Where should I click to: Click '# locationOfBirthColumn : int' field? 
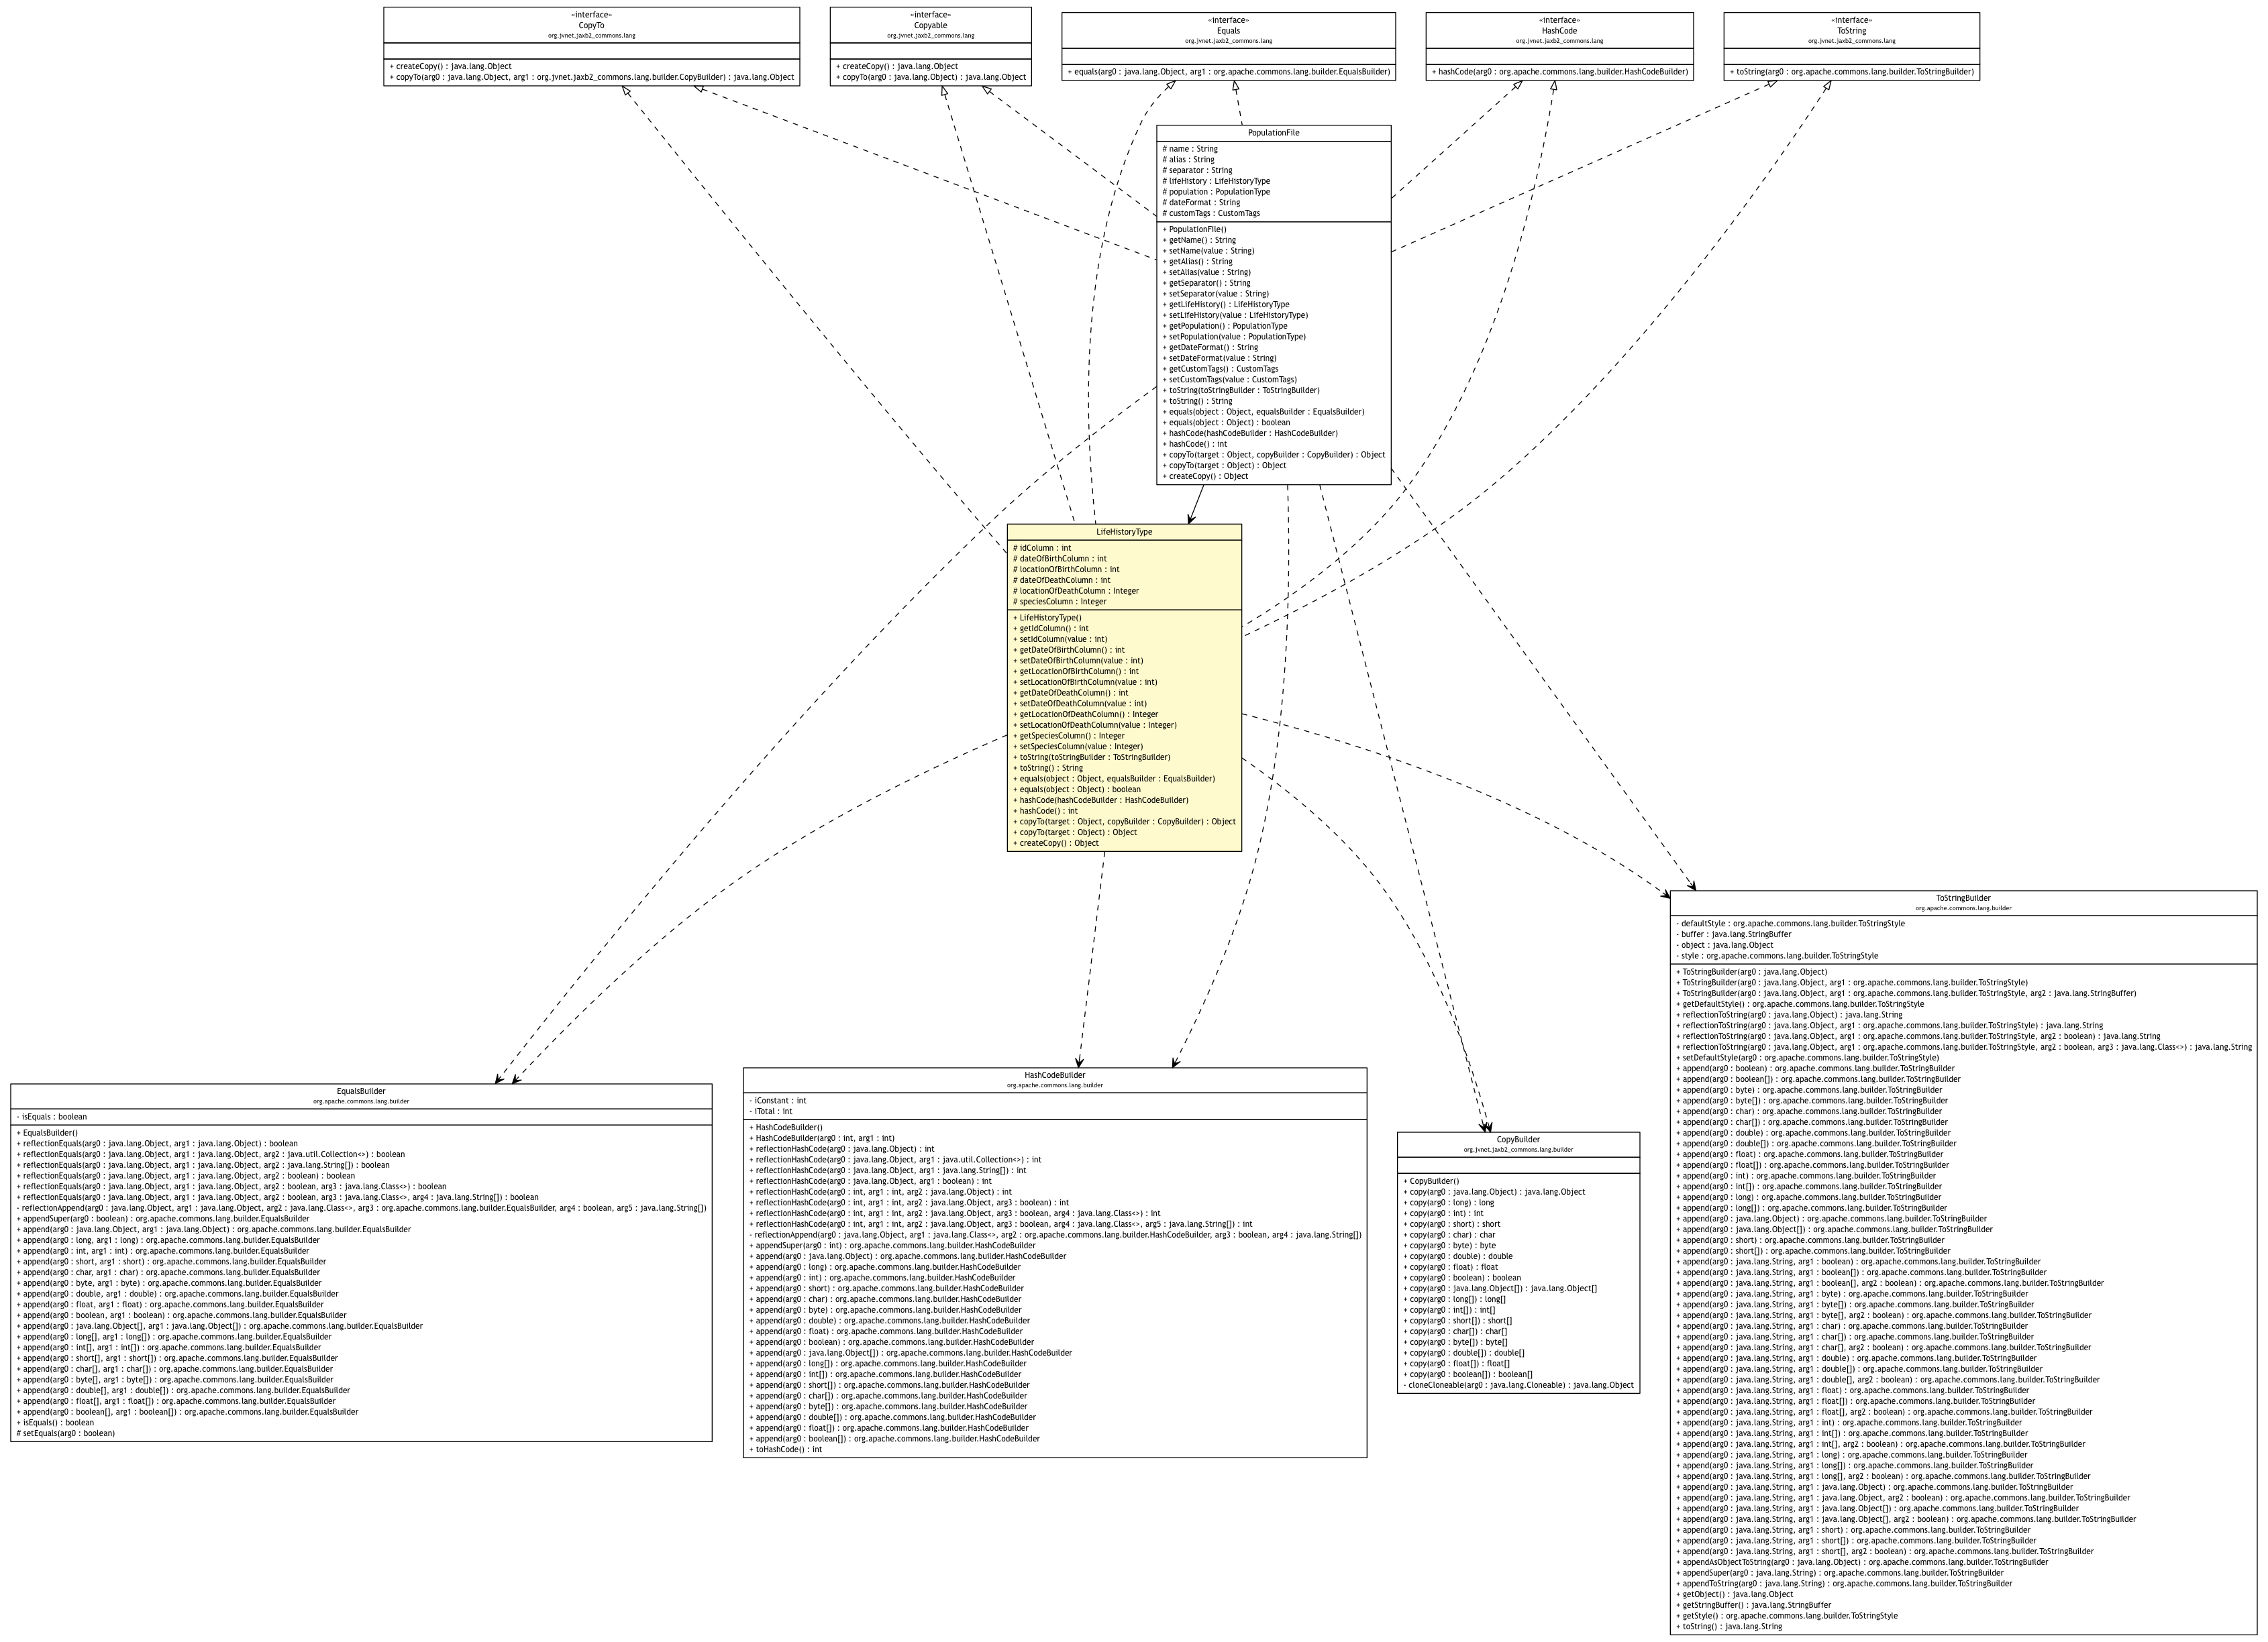[x=1066, y=569]
